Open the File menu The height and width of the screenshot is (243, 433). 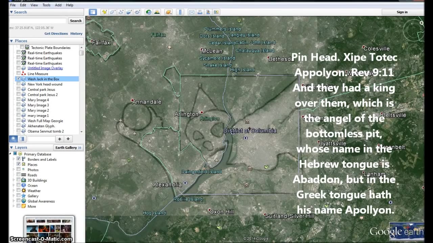click(x=13, y=5)
